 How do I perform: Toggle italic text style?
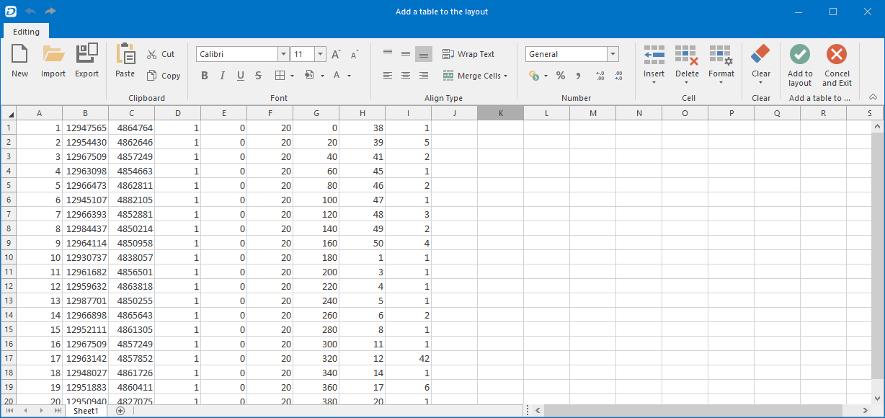[222, 76]
